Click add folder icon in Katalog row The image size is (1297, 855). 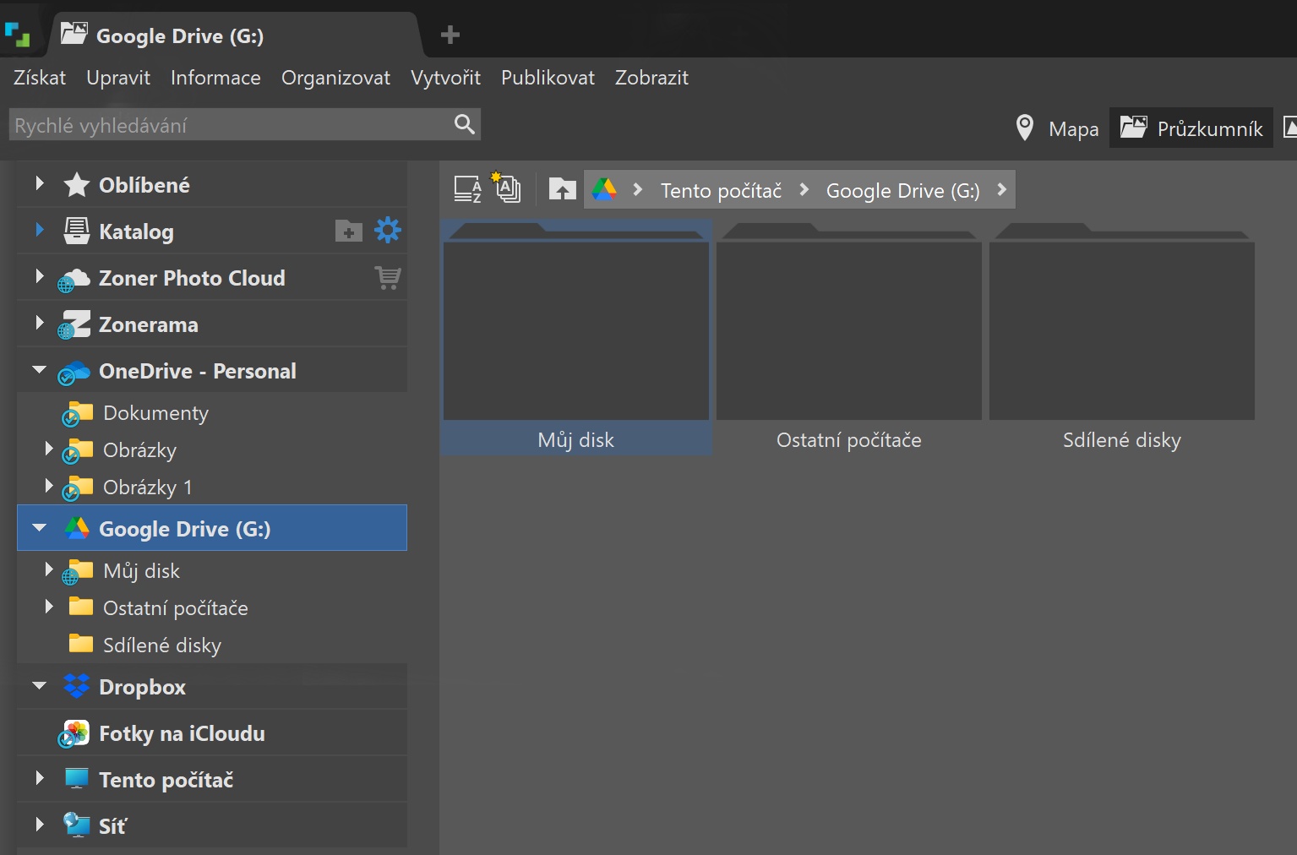[x=348, y=231]
